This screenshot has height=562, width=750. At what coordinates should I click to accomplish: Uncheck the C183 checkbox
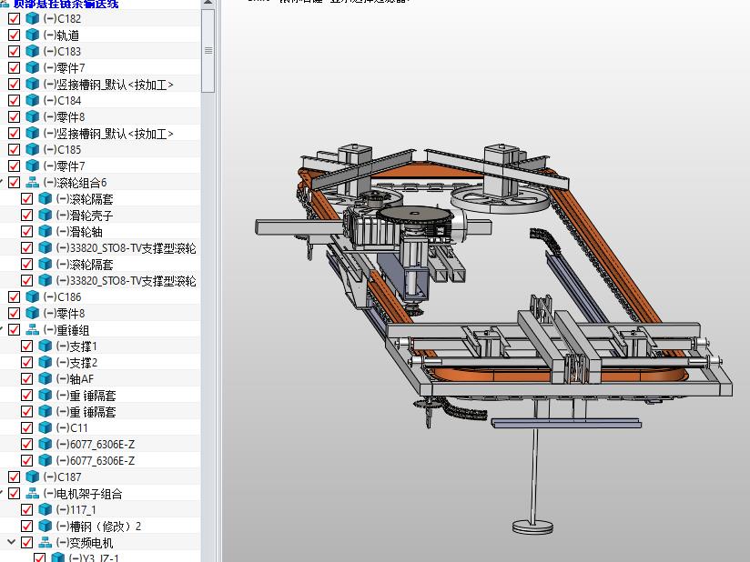15,51
